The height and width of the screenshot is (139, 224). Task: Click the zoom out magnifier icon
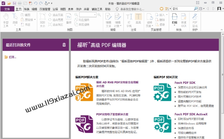point(76,15)
